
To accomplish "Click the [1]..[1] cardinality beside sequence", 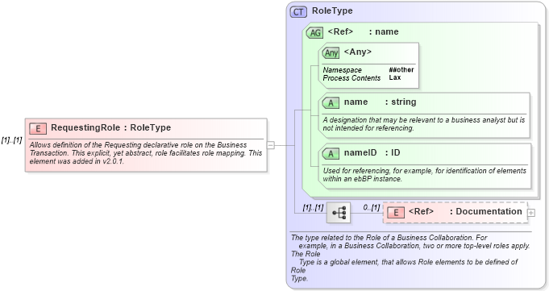I will click(314, 208).
